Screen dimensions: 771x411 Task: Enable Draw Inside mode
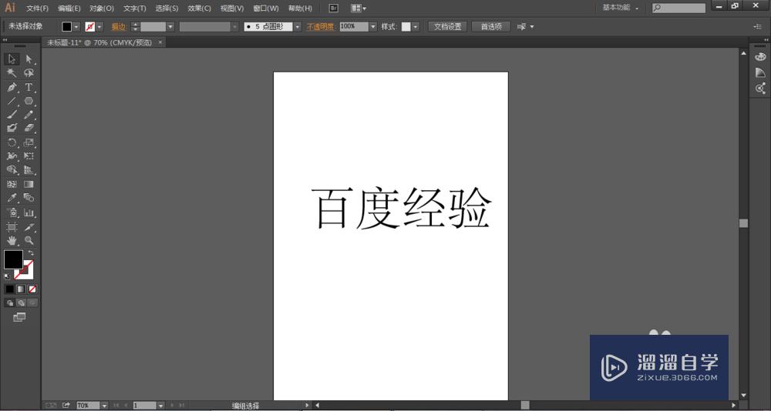(32, 303)
